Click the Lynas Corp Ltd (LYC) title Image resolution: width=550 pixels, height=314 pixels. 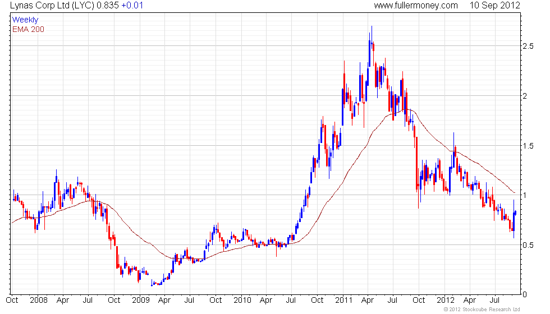[52, 5]
